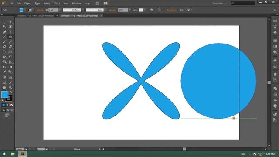279x157 pixels.
Task: Select the Zoom tool
Action: tap(10, 88)
